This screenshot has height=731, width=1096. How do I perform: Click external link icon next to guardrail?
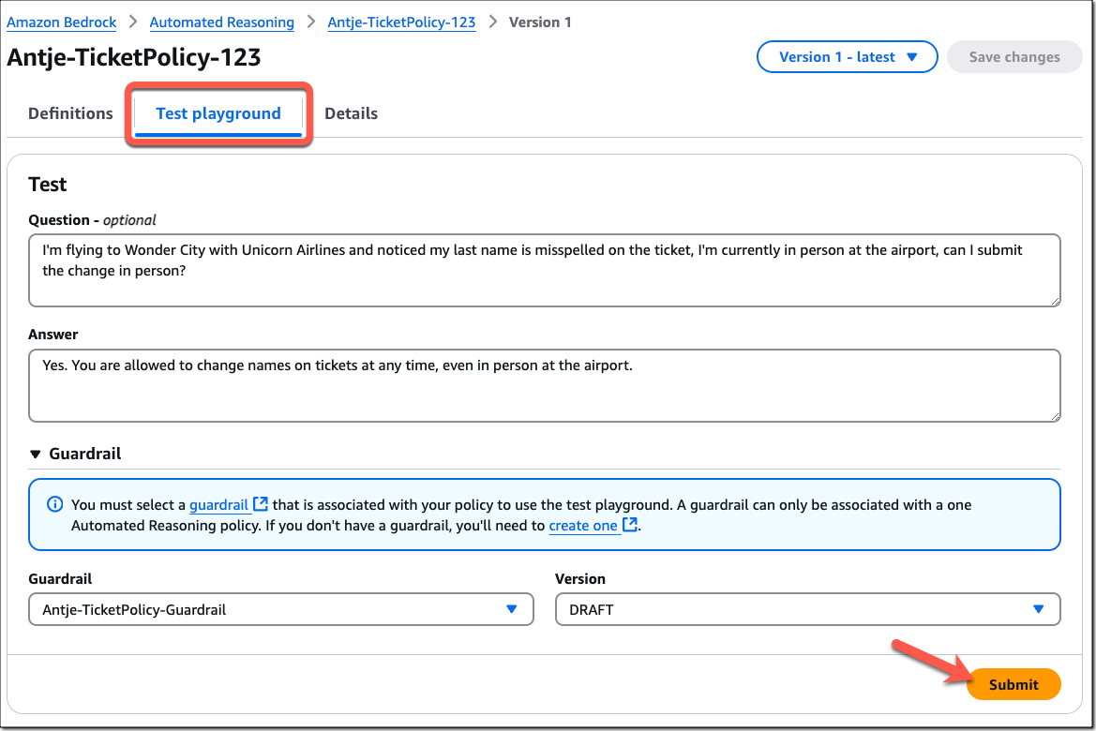click(x=260, y=504)
